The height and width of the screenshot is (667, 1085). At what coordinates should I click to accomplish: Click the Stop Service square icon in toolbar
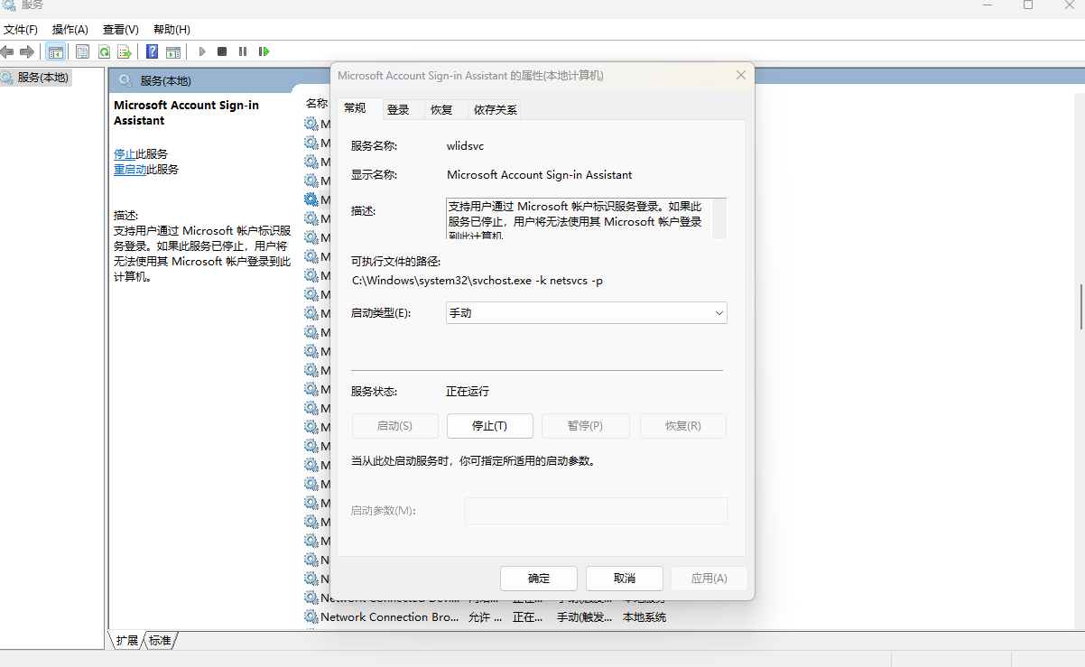pyautogui.click(x=222, y=51)
